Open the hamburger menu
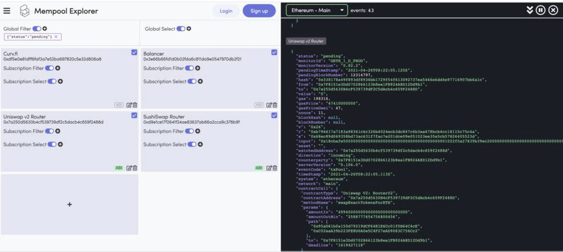Image resolution: width=563 pixels, height=252 pixels. click(x=6, y=11)
